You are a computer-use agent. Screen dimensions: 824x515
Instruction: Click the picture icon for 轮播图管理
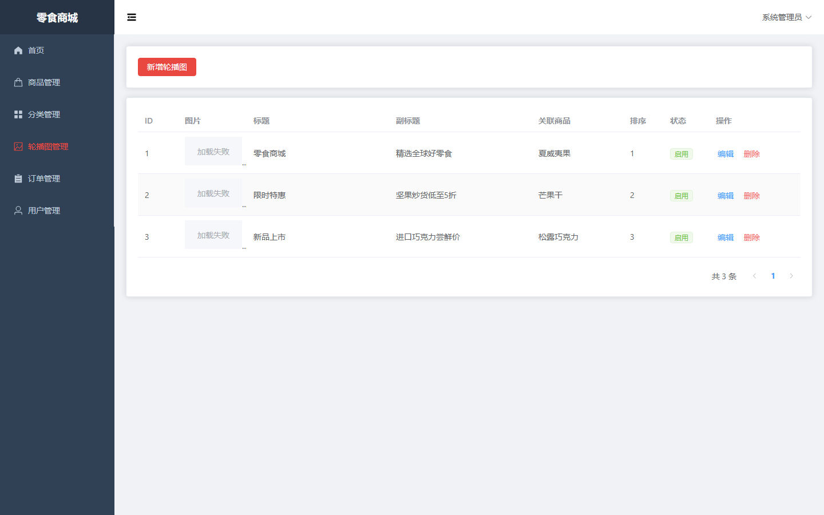(18, 146)
